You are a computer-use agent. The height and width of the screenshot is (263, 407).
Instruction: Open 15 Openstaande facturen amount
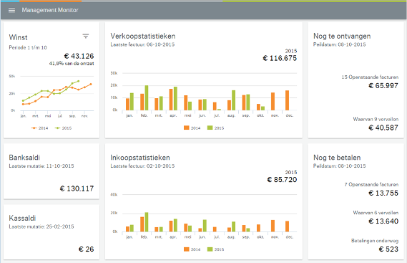click(383, 85)
